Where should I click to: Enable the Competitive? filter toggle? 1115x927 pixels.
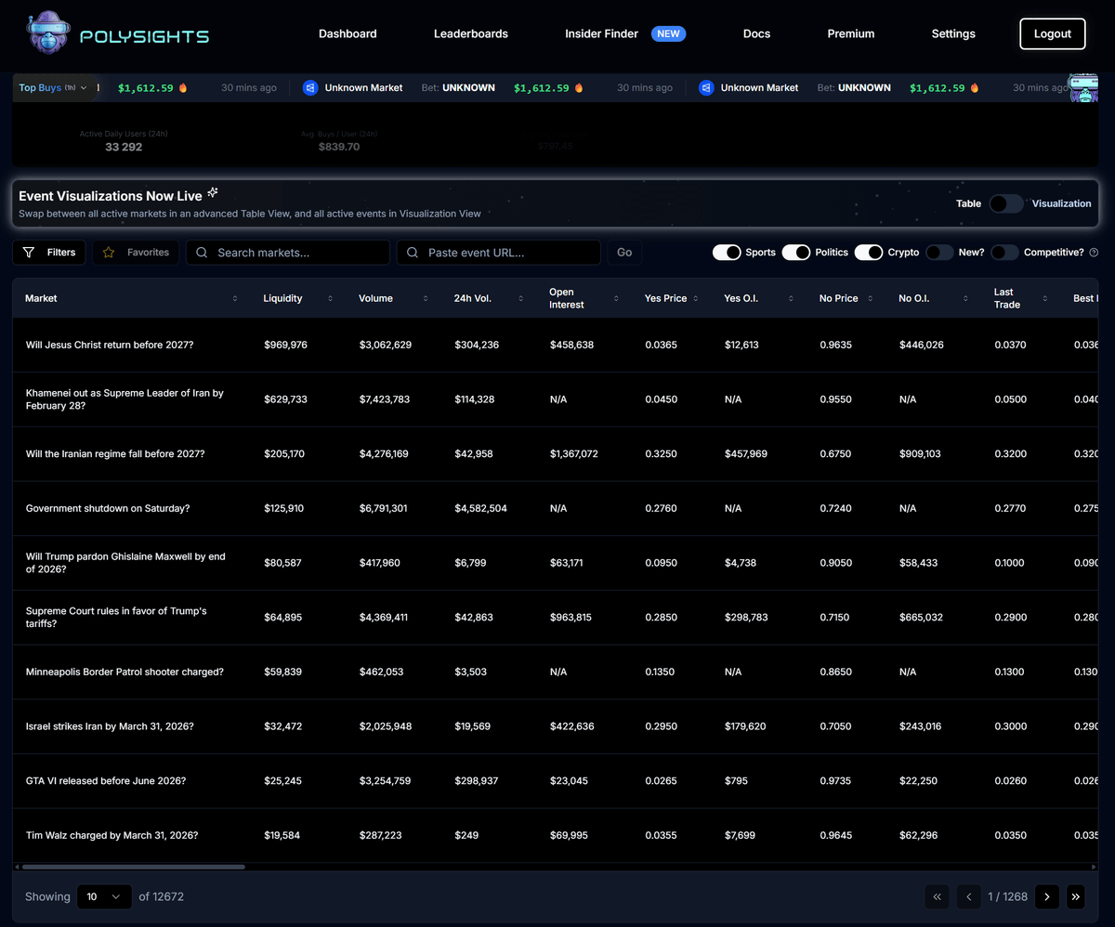(1004, 253)
